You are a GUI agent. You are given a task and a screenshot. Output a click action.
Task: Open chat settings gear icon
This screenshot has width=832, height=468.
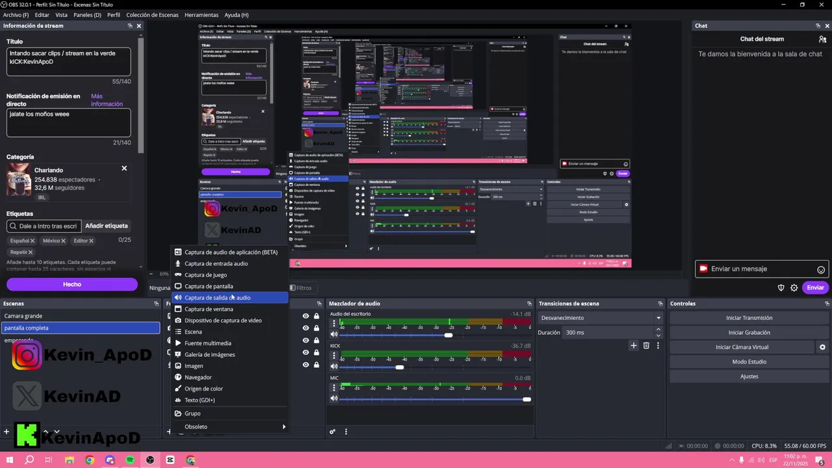(794, 287)
